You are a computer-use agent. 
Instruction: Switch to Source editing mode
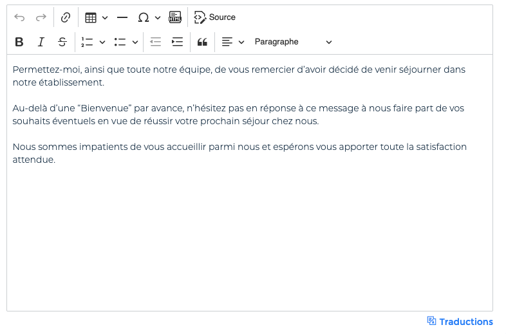coord(215,17)
